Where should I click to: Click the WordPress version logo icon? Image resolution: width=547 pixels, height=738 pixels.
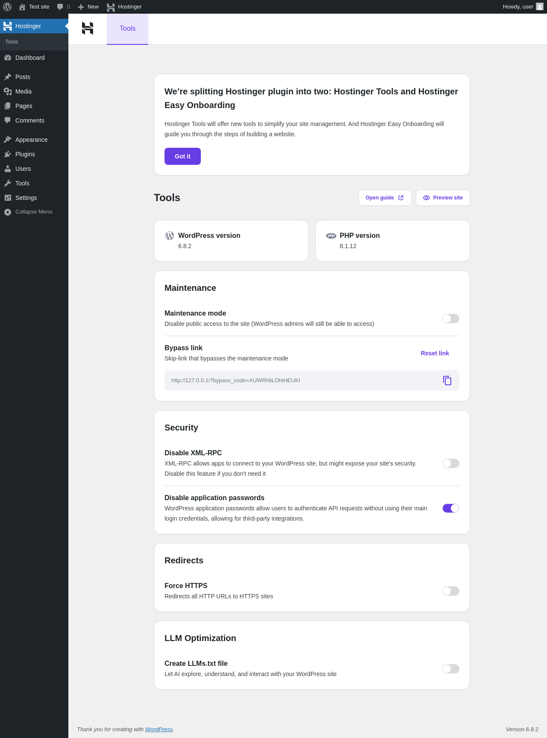(x=170, y=236)
